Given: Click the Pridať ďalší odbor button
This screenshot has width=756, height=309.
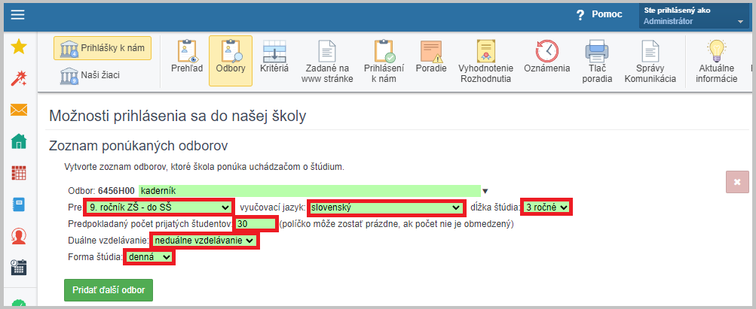Looking at the screenshot, I should tap(109, 290).
